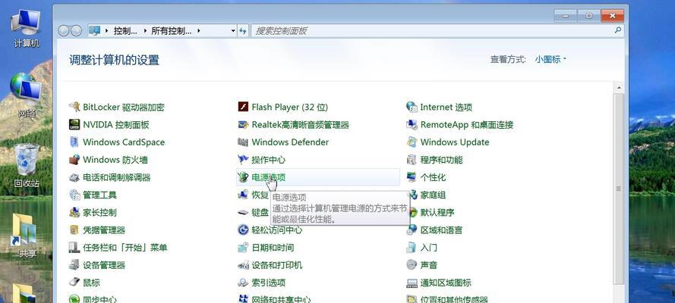Select the 回收站 desktop icon

[x=27, y=167]
